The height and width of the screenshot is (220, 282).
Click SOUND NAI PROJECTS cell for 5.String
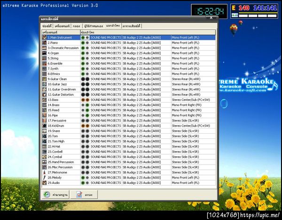point(106,58)
